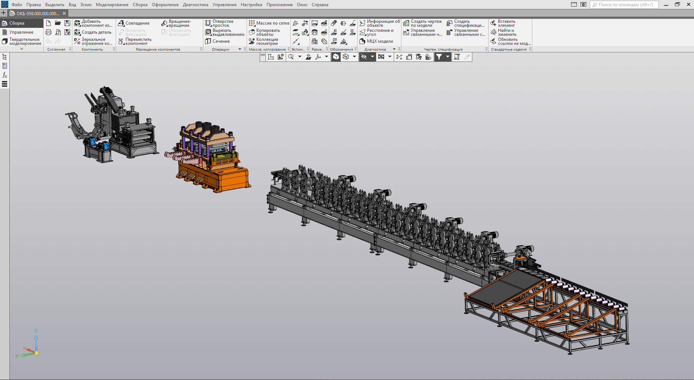The width and height of the screenshot is (694, 380).
Task: Click the Print icon
Action: tap(48, 32)
